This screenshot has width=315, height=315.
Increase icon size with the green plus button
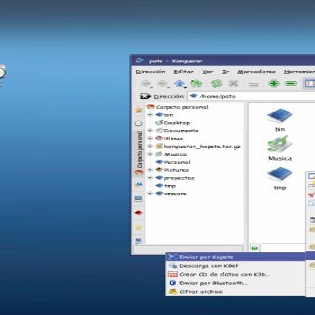coord(273,83)
